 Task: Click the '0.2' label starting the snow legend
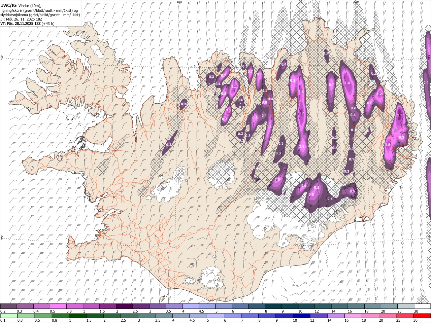(3, 311)
